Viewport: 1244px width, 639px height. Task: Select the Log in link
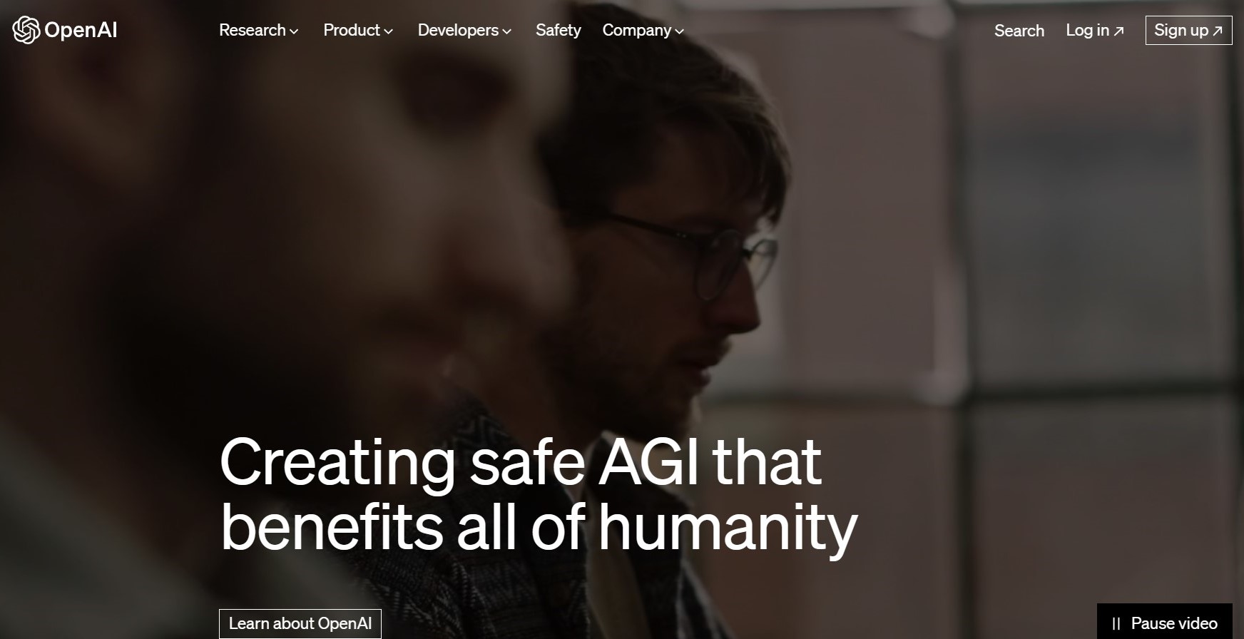[x=1095, y=30]
